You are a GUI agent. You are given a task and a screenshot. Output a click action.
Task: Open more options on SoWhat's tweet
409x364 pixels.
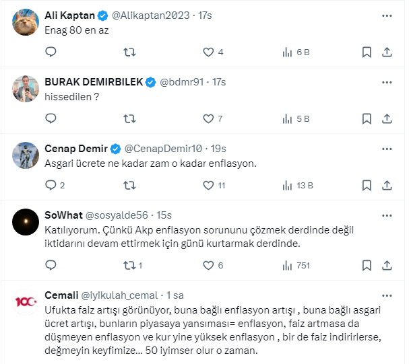click(387, 215)
